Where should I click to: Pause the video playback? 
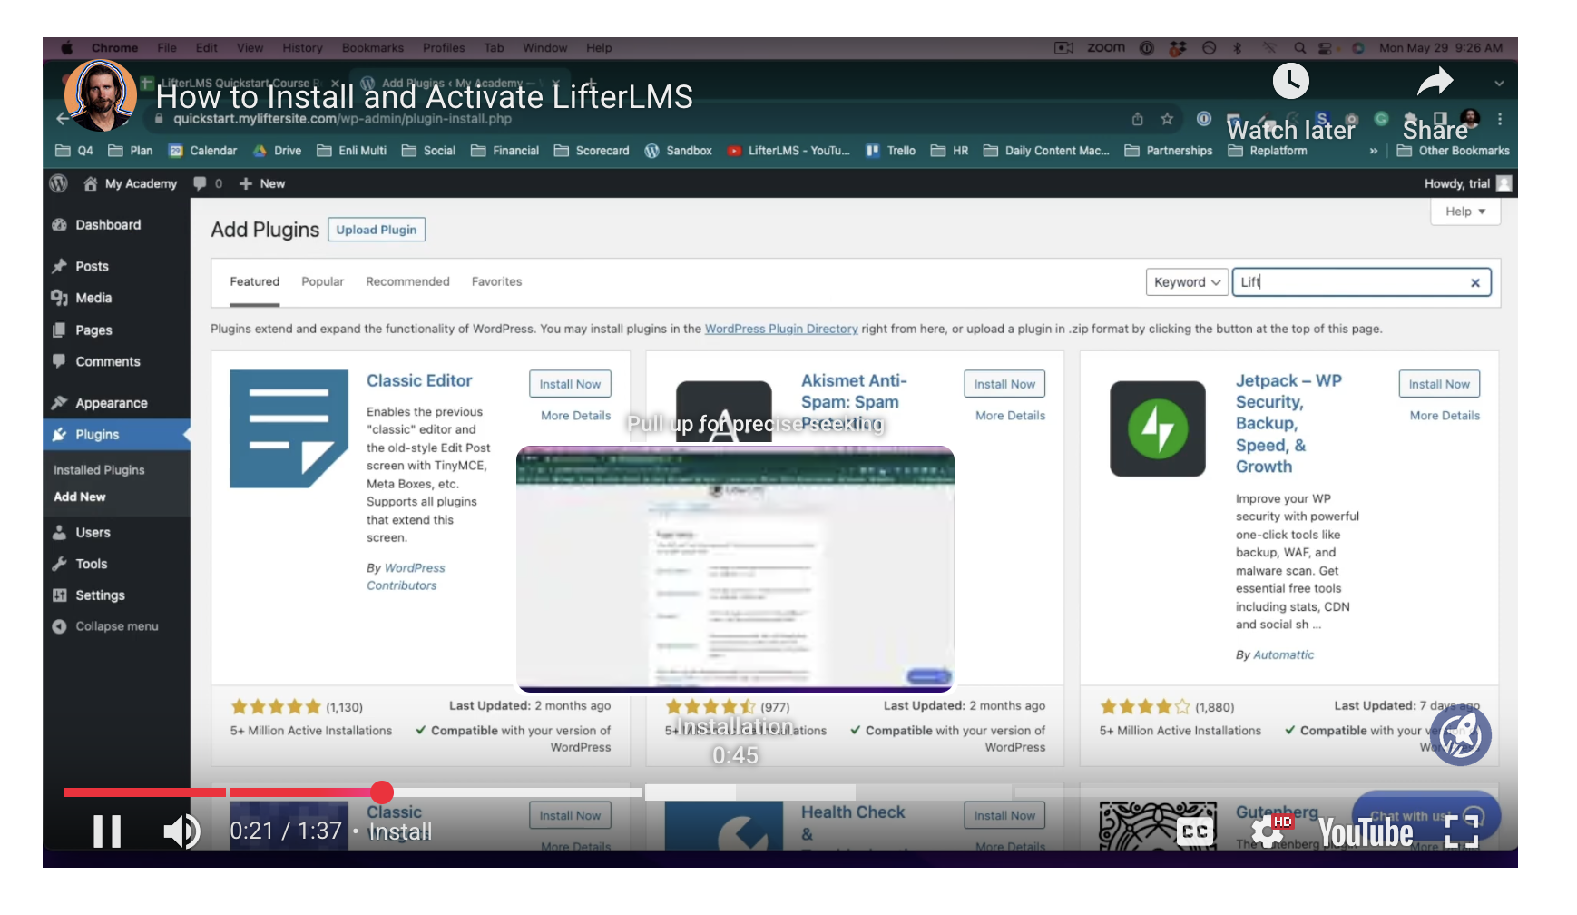(x=107, y=831)
